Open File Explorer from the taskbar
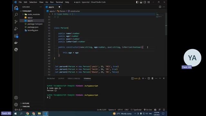This screenshot has width=206, height=116. (x=39, y=114)
